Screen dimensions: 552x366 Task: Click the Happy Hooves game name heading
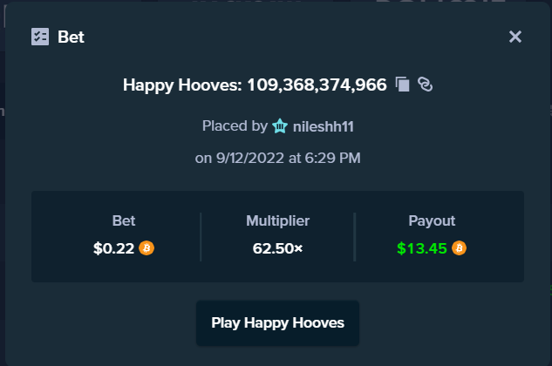pos(182,85)
